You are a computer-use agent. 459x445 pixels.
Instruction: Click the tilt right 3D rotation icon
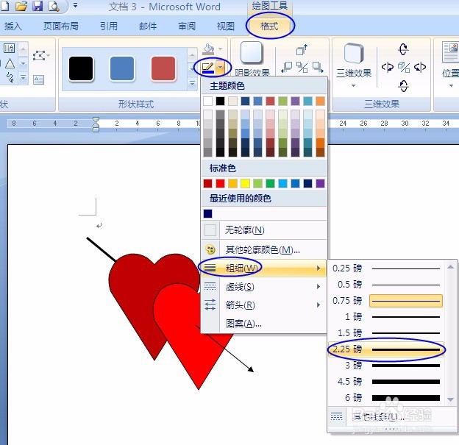(420, 68)
